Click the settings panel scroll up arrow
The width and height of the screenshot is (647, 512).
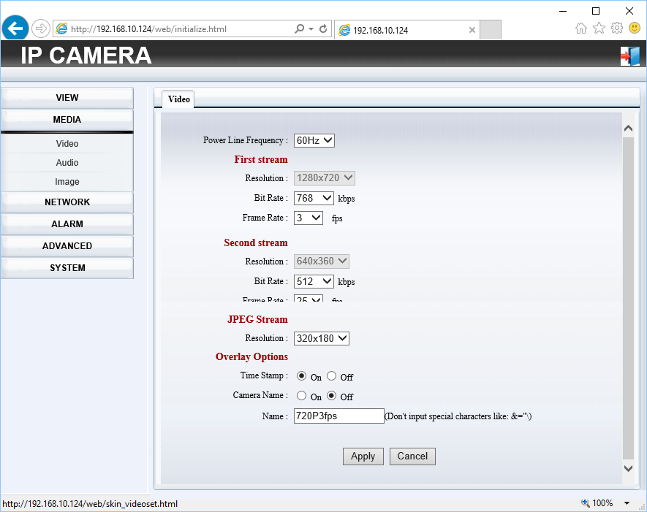pos(628,129)
